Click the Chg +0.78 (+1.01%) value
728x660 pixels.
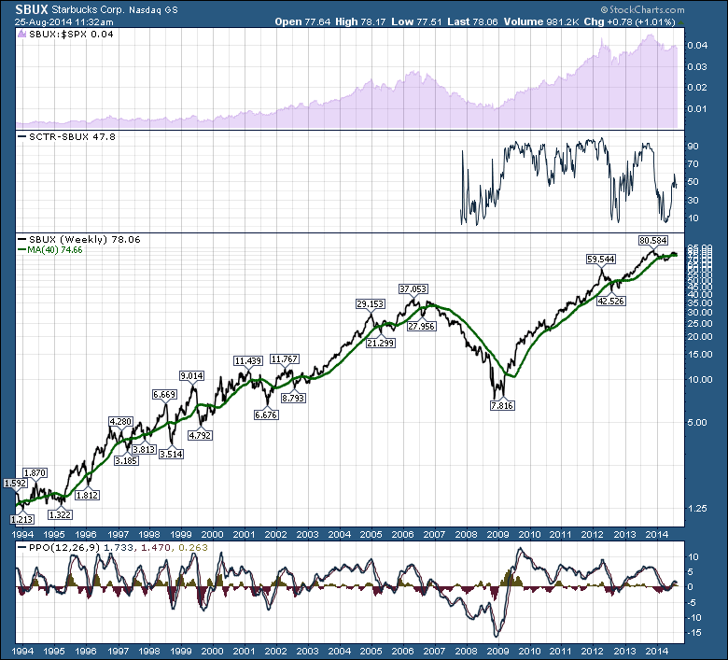[629, 21]
